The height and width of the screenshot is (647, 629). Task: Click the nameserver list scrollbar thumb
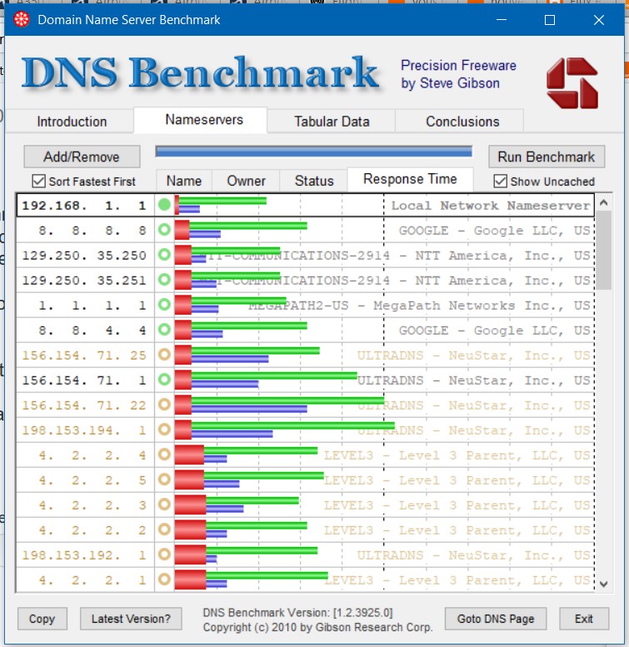[604, 251]
